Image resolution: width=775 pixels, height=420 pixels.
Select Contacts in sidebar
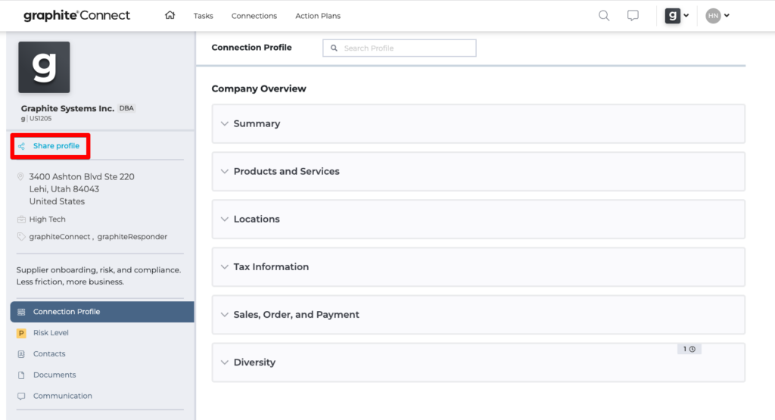coord(49,354)
